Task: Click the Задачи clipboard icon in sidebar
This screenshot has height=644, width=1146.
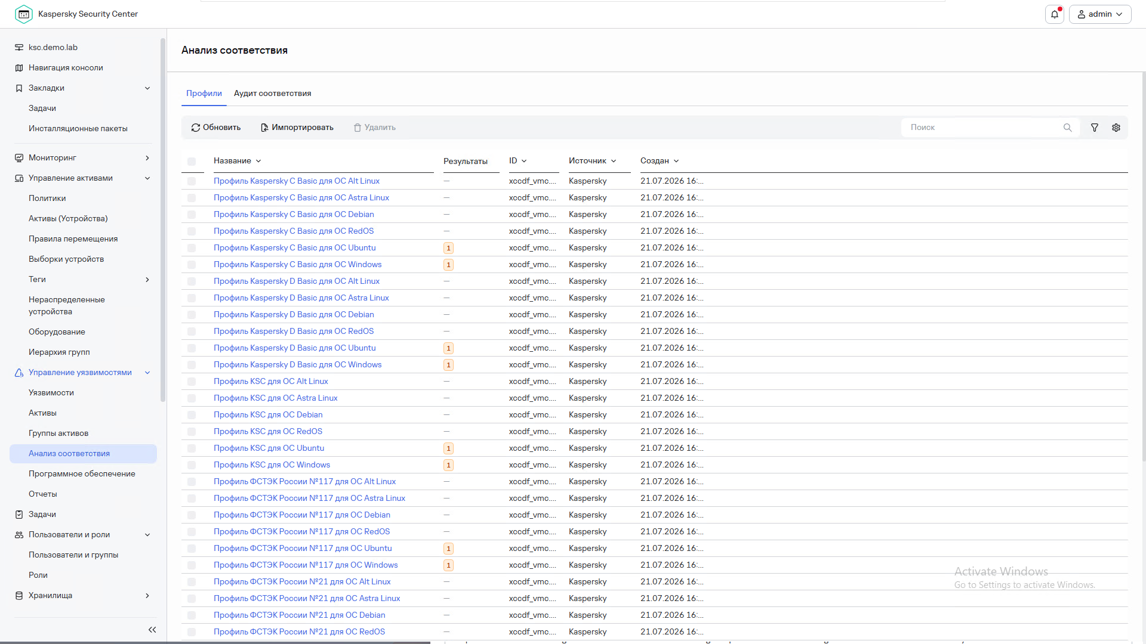Action: click(x=19, y=515)
